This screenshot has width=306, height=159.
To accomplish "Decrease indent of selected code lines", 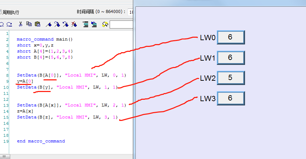I will tap(94, 24).
